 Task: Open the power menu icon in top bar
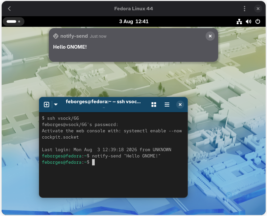258,22
